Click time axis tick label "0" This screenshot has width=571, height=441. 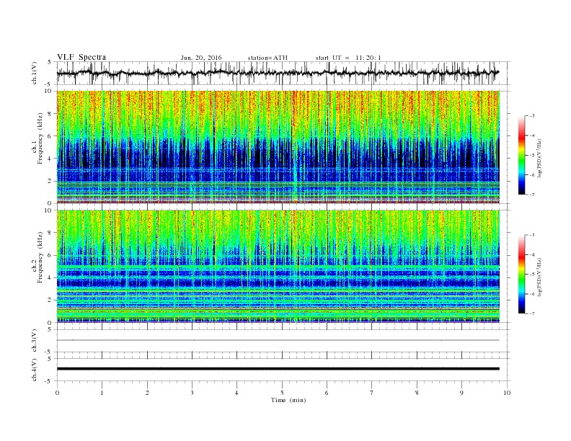pyautogui.click(x=57, y=393)
